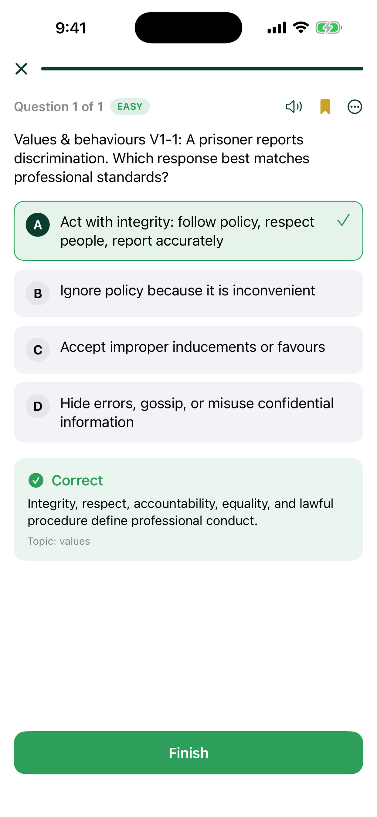This screenshot has width=377, height=817.
Task: Close the quiz with the X icon
Action: pyautogui.click(x=21, y=68)
